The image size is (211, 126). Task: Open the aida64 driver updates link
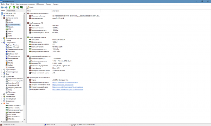(68, 87)
